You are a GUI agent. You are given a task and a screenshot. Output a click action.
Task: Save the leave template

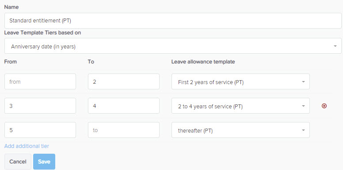(44, 162)
